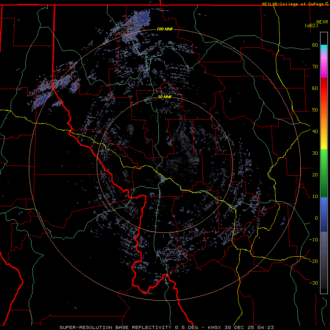Click the 80 value on the dBZ scale
Viewport: 330px width, 330px height.
click(x=315, y=45)
